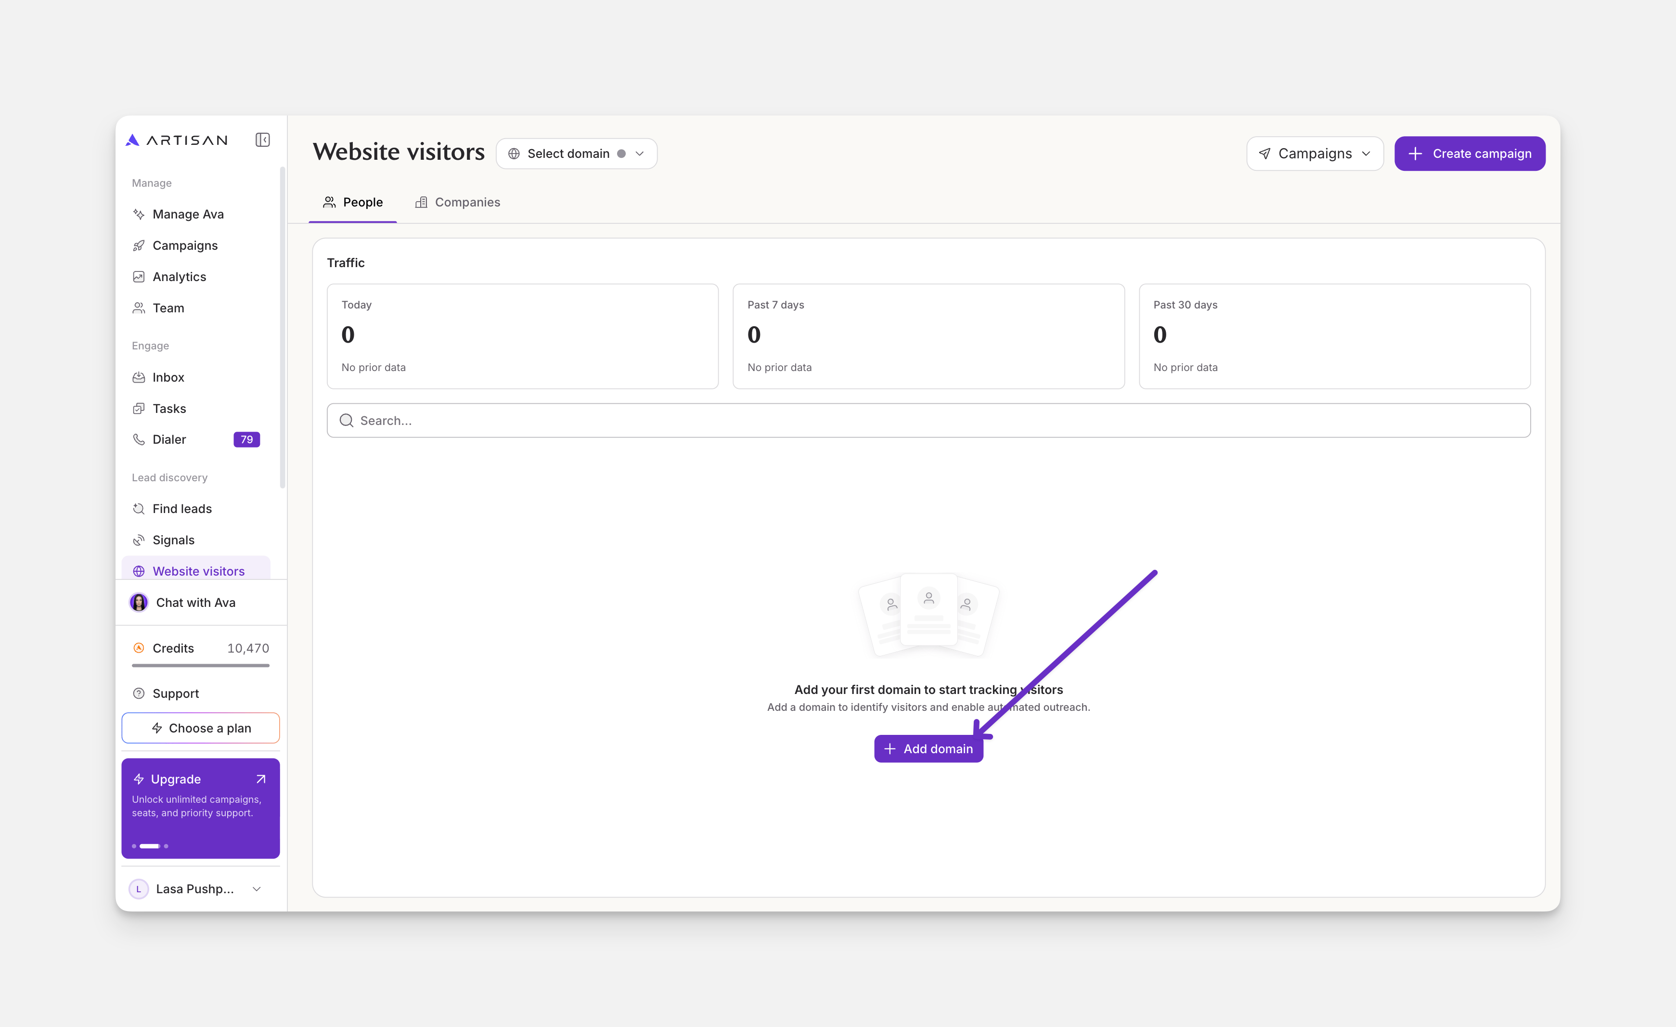Click the Credits usage progress bar

(x=201, y=666)
